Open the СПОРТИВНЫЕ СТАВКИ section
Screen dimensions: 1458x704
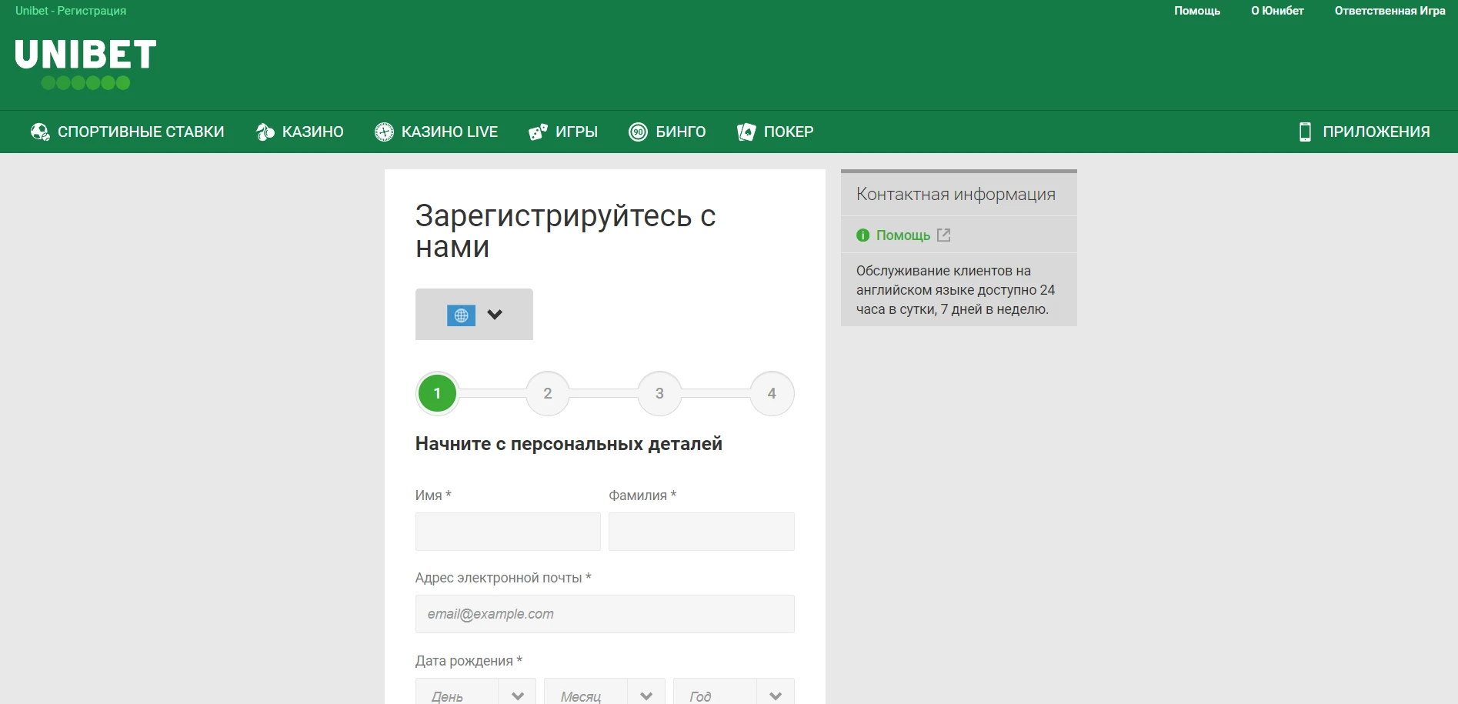click(141, 132)
